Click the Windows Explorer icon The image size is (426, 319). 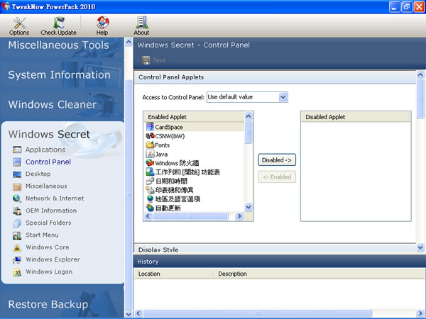click(x=17, y=260)
